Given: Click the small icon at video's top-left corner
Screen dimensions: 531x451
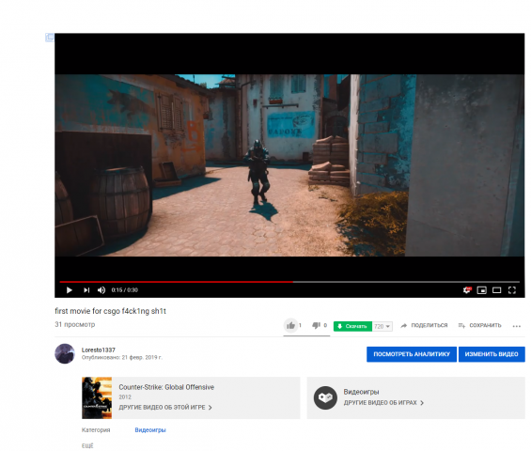Looking at the screenshot, I should tap(50, 38).
